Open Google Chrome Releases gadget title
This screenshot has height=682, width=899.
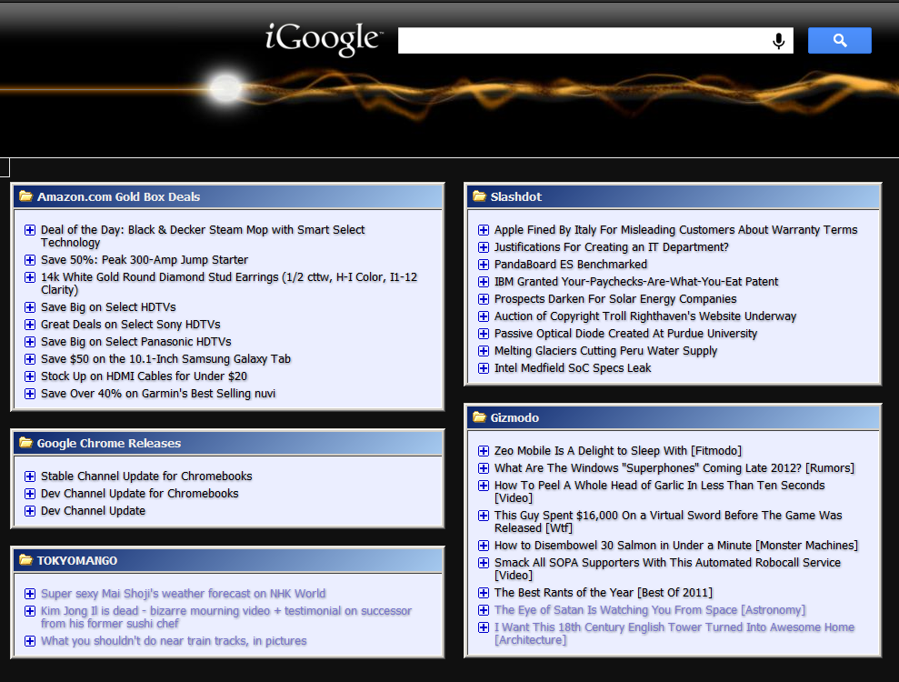tap(109, 444)
